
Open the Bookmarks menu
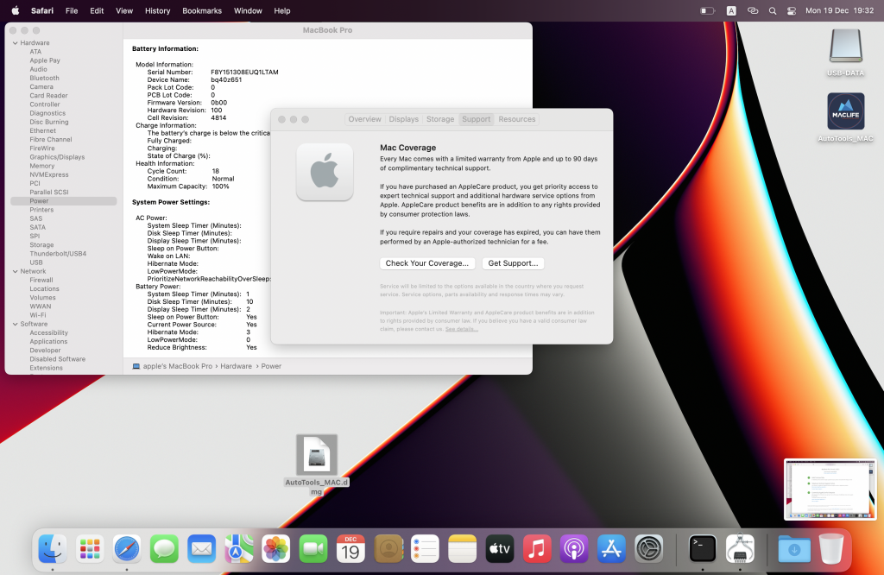[202, 10]
